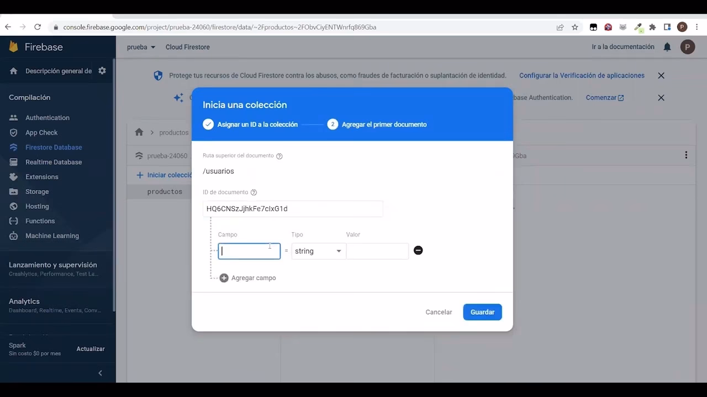Viewport: 707px width, 397px height.
Task: Open Machine Learning in the sidebar
Action: [52, 236]
